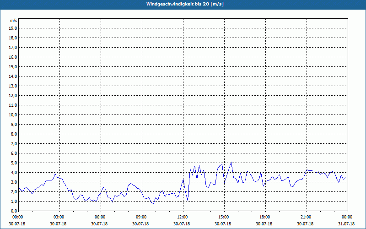This screenshot has width=366, height=229.
Task: Select the 6,0 y-axis label
Action: click(x=14, y=153)
